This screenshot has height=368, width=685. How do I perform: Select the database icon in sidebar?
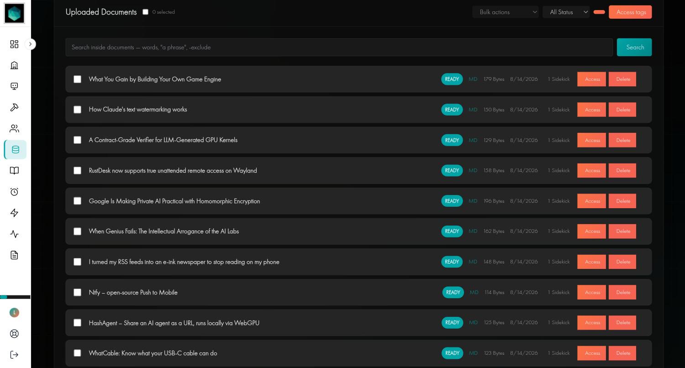(x=16, y=150)
